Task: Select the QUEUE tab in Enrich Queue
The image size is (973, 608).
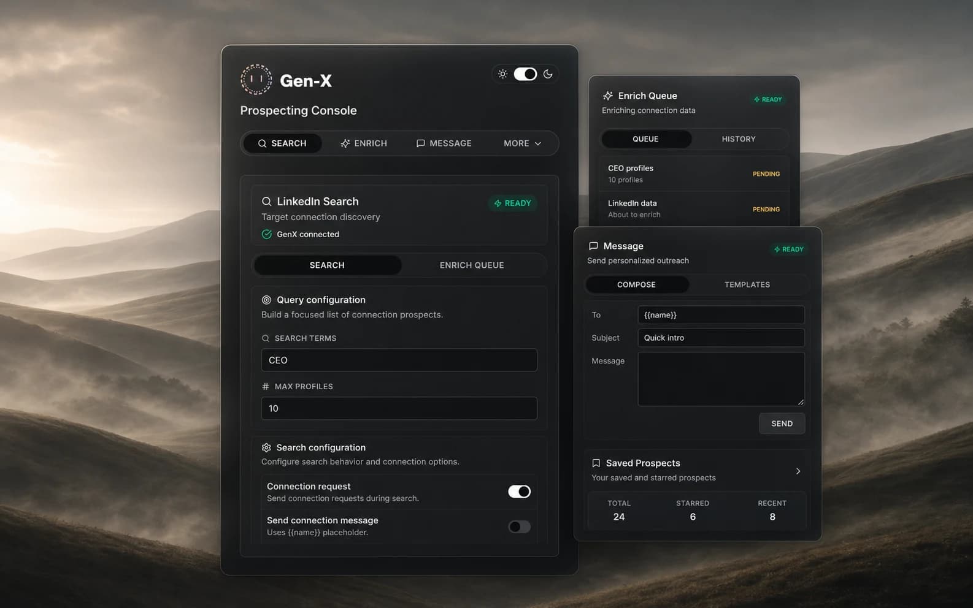Action: click(645, 139)
